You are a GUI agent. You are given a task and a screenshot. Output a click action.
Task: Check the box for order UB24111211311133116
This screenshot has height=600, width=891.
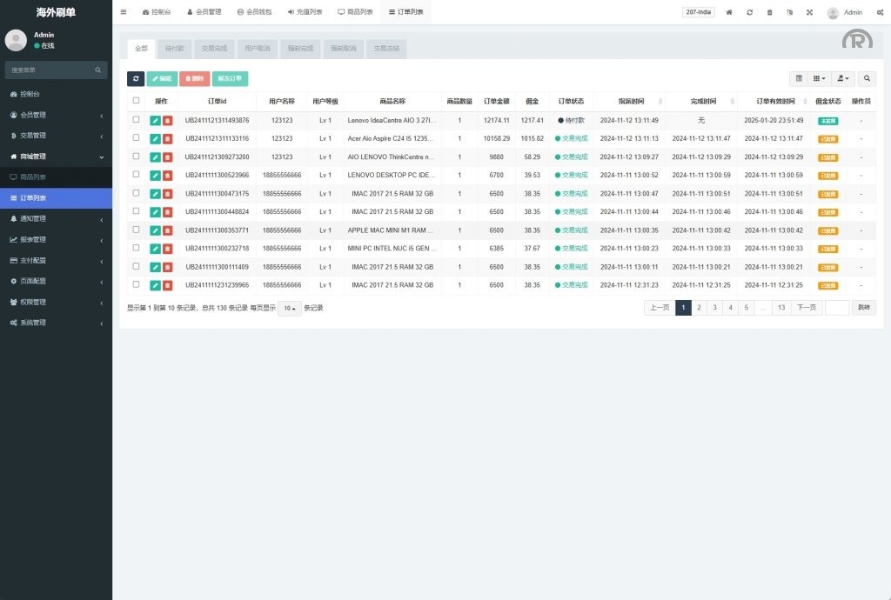(136, 138)
